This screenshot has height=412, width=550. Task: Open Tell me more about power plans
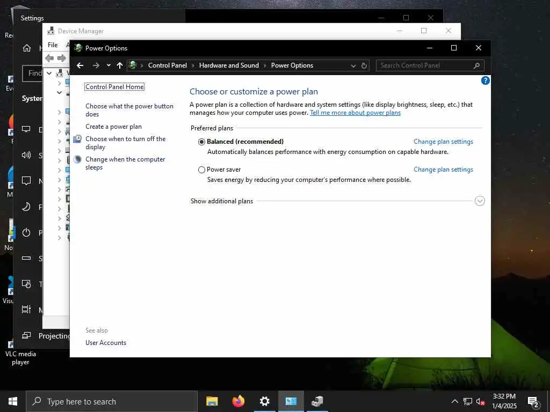point(355,113)
